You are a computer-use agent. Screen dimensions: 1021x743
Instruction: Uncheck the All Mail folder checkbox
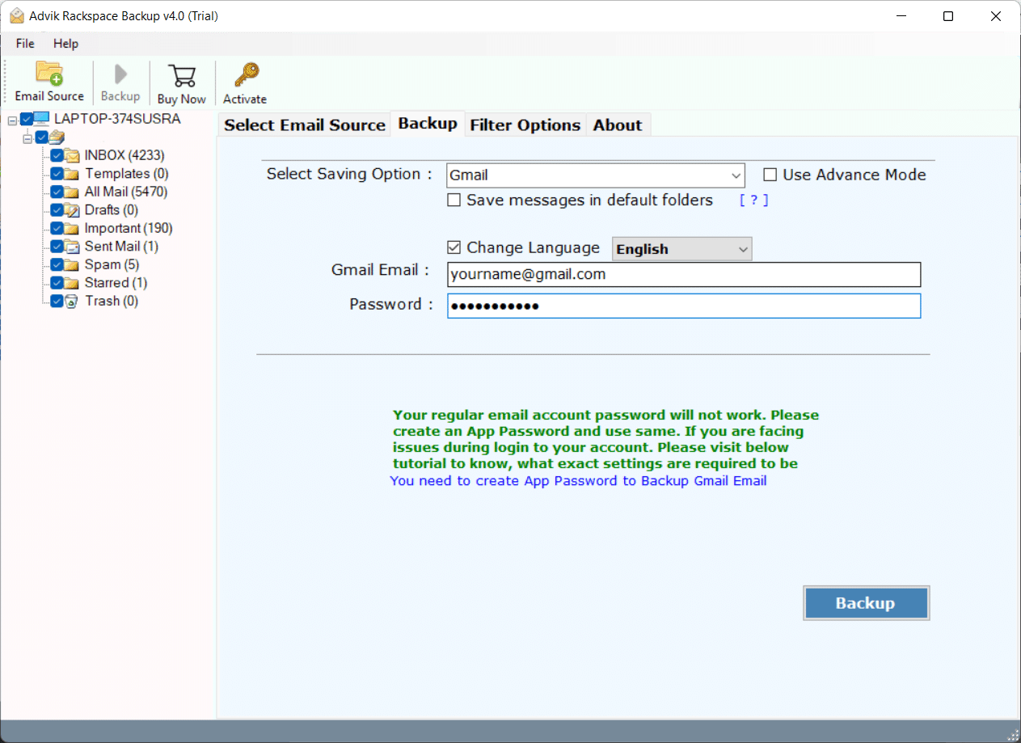pyautogui.click(x=57, y=192)
